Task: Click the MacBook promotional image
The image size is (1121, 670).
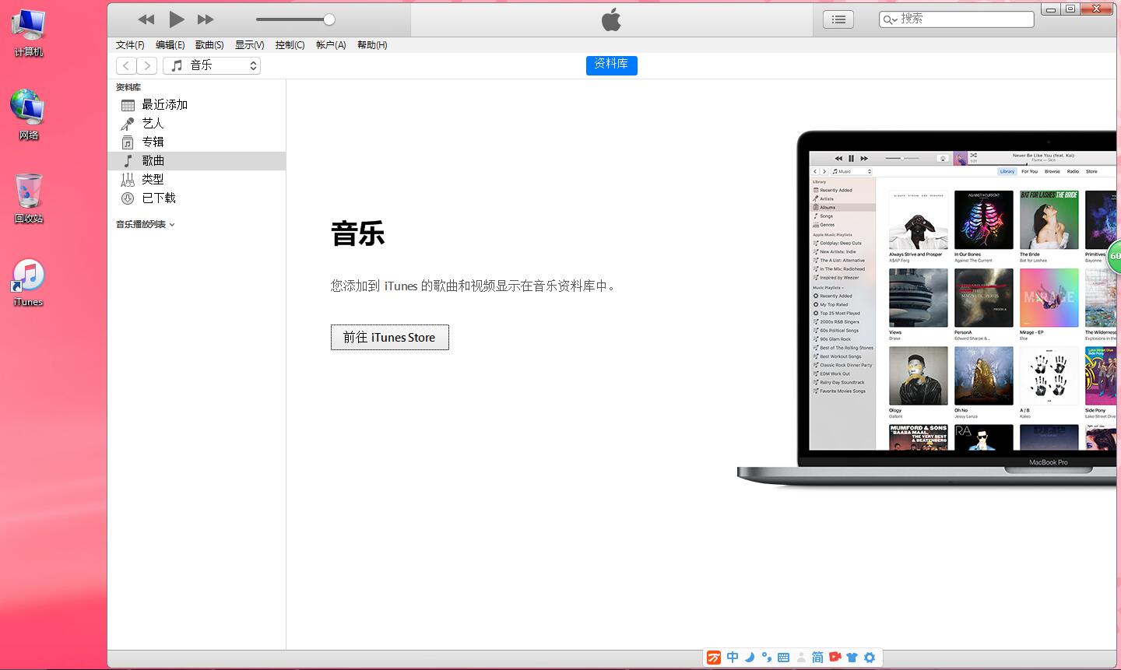Action: click(x=927, y=309)
